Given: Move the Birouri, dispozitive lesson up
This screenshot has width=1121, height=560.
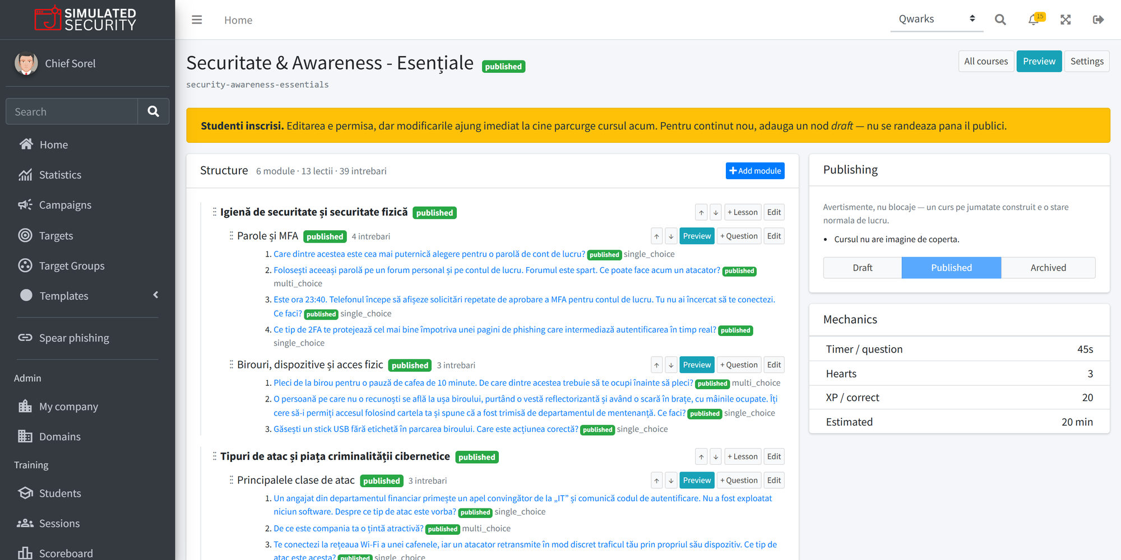Looking at the screenshot, I should pos(656,365).
